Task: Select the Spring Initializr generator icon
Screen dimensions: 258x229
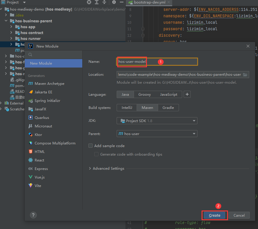Action: (x=31, y=101)
